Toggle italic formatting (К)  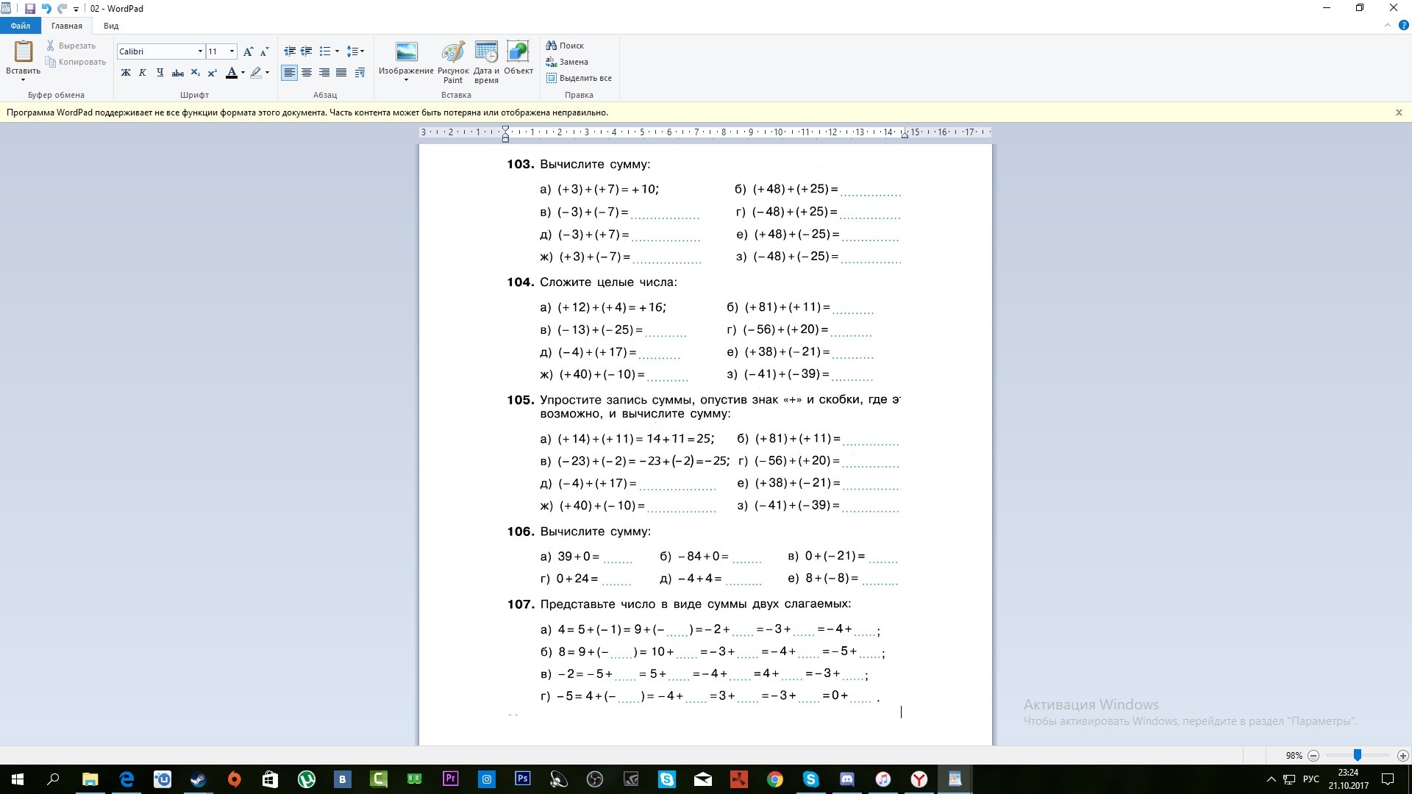(143, 73)
